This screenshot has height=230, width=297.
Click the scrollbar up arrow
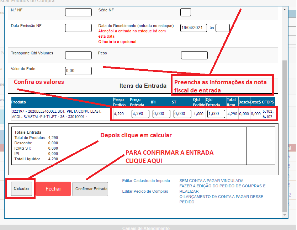(285, 10)
